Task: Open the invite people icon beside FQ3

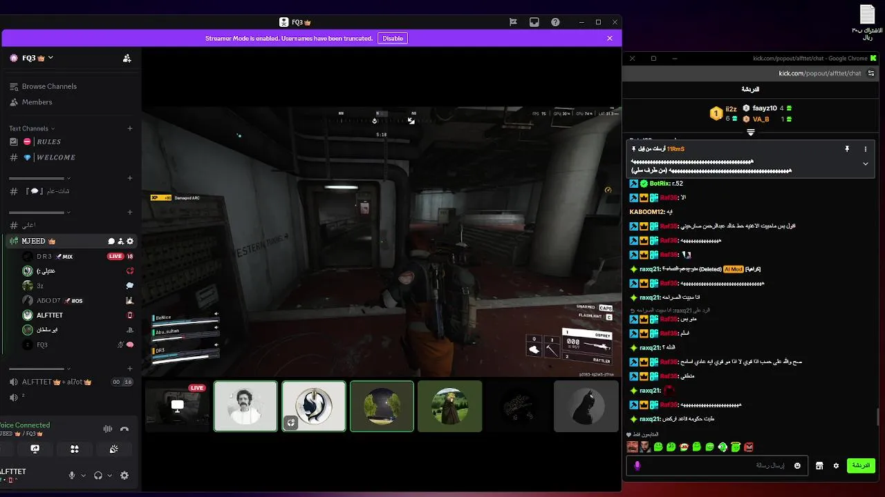Action: [127, 58]
